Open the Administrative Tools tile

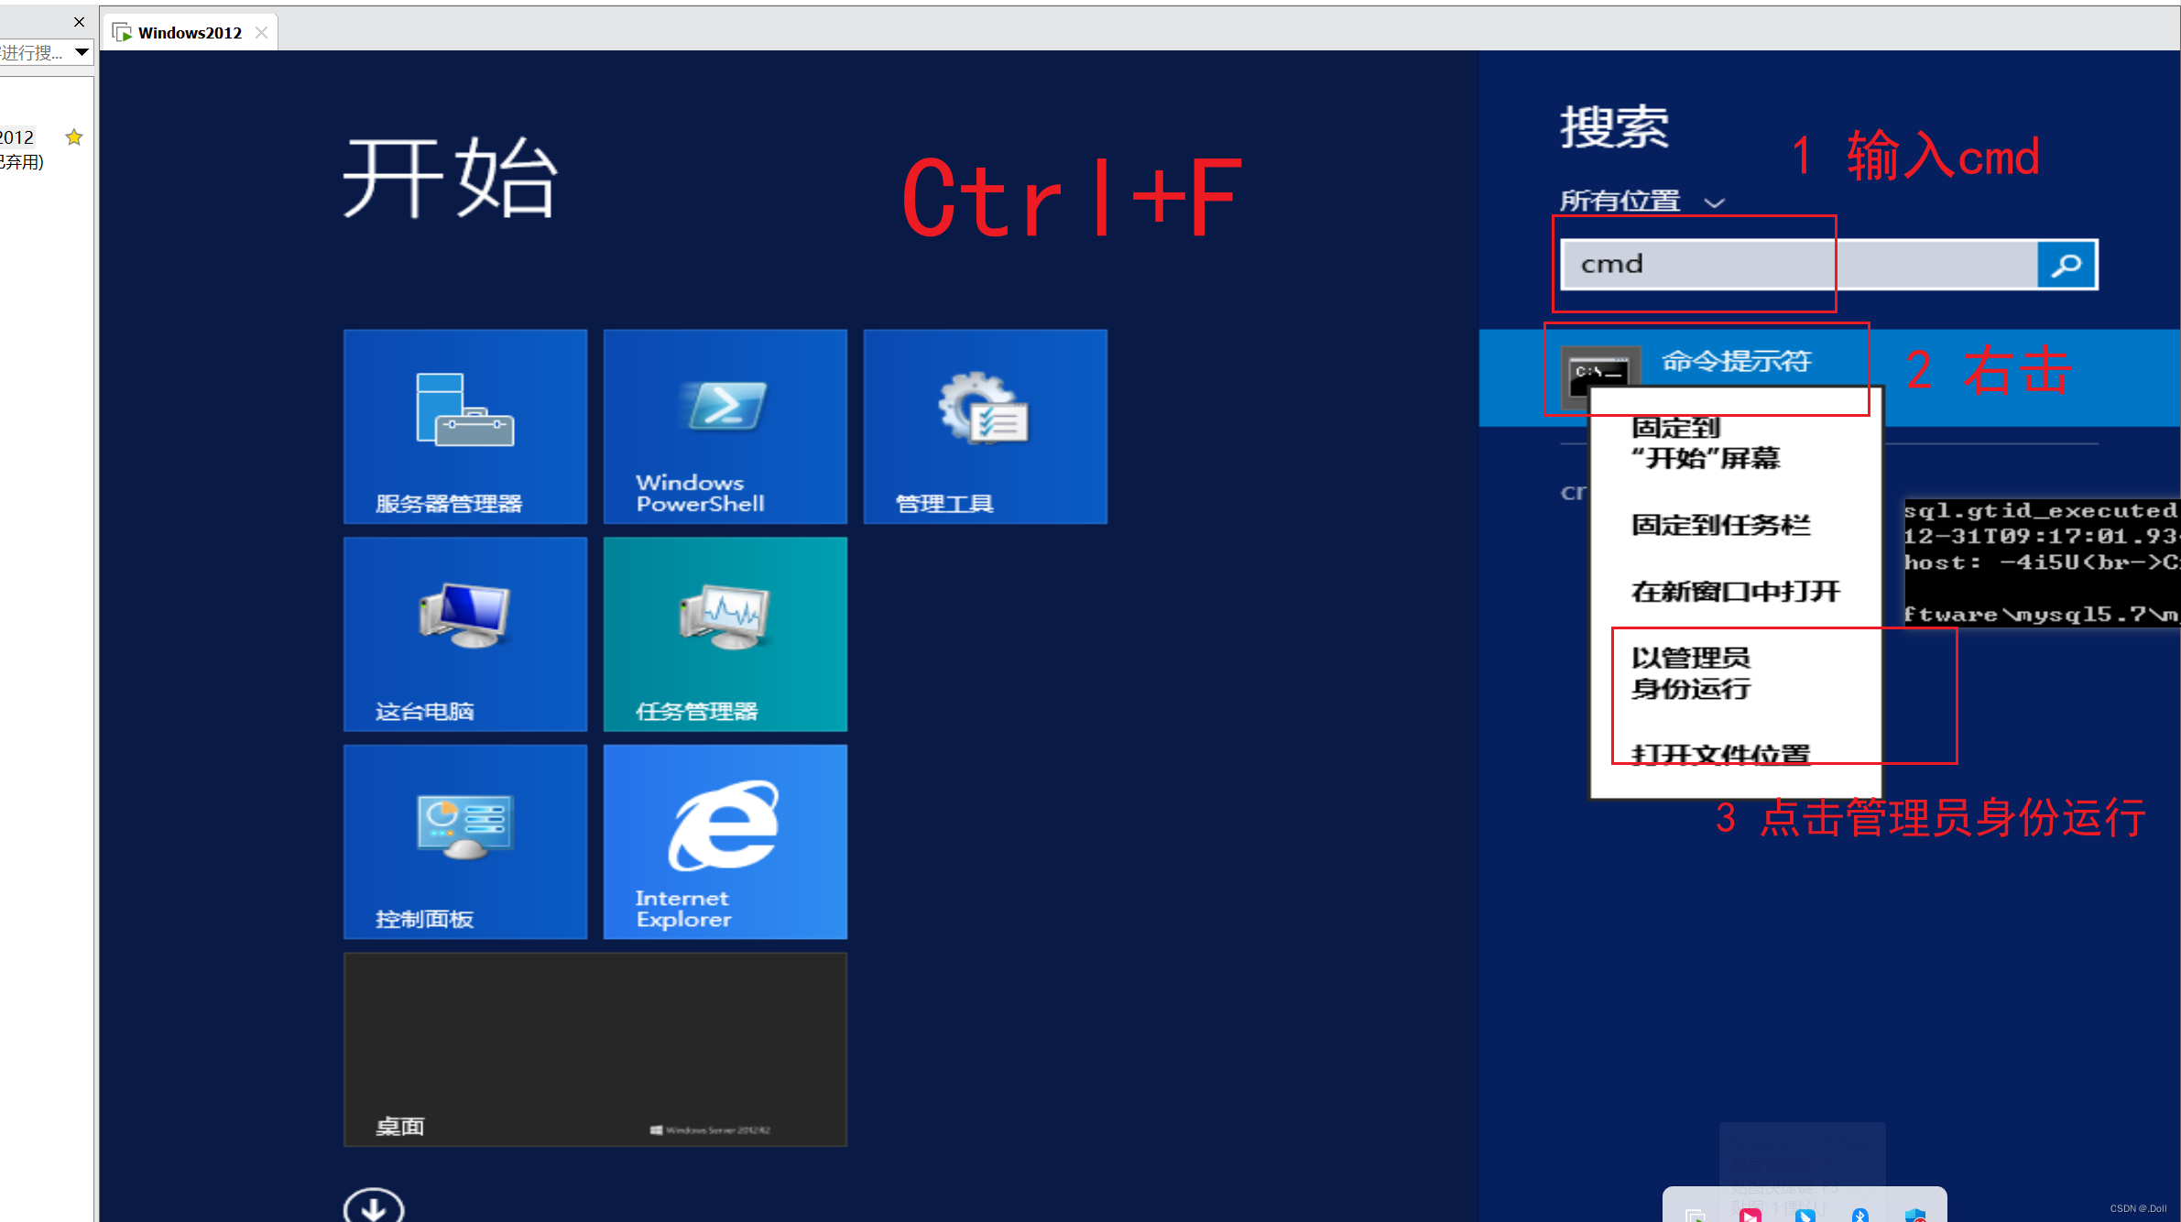click(985, 426)
